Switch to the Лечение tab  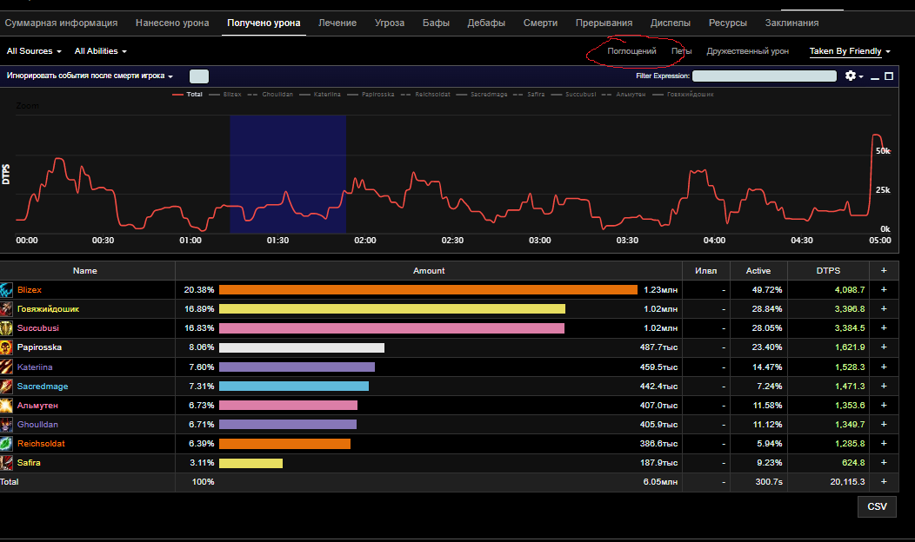coord(337,23)
